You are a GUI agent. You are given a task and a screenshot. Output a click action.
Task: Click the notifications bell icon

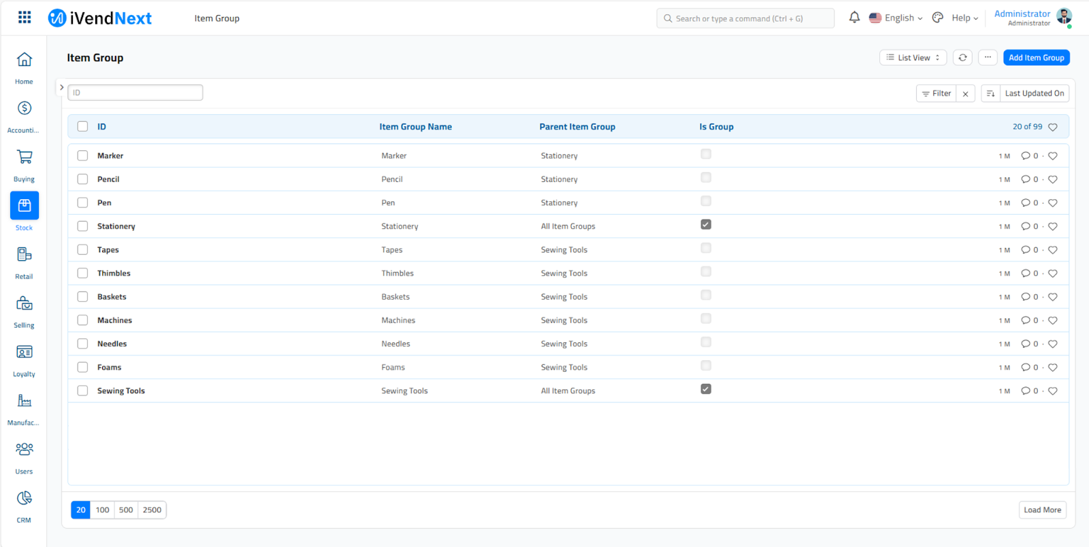click(854, 18)
